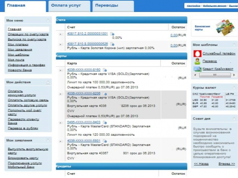Collapse the Мои заявления panel
Image resolution: width=238 pixels, height=178 pixels.
(48, 140)
